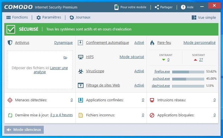
Task: Click the Filtrage de sites Web icon
Action: pos(81,85)
